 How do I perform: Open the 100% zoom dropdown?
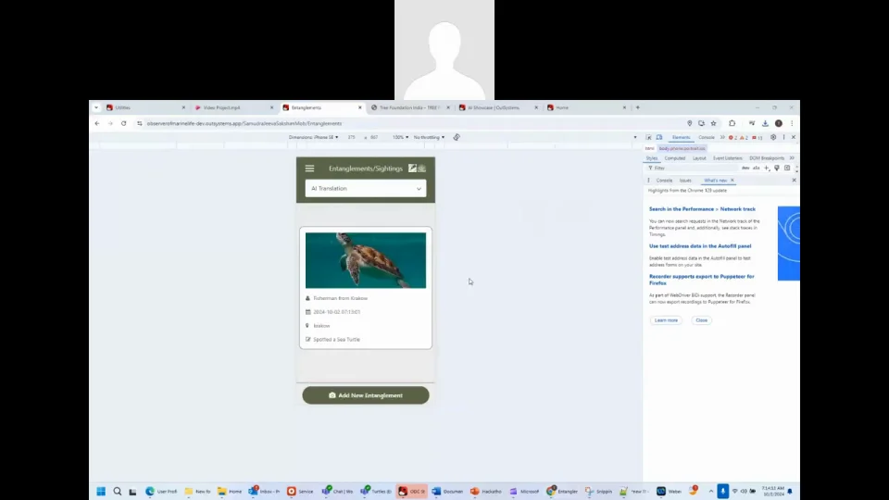400,137
